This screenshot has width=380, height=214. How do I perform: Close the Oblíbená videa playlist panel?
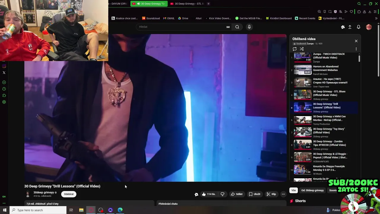[x=356, y=41]
